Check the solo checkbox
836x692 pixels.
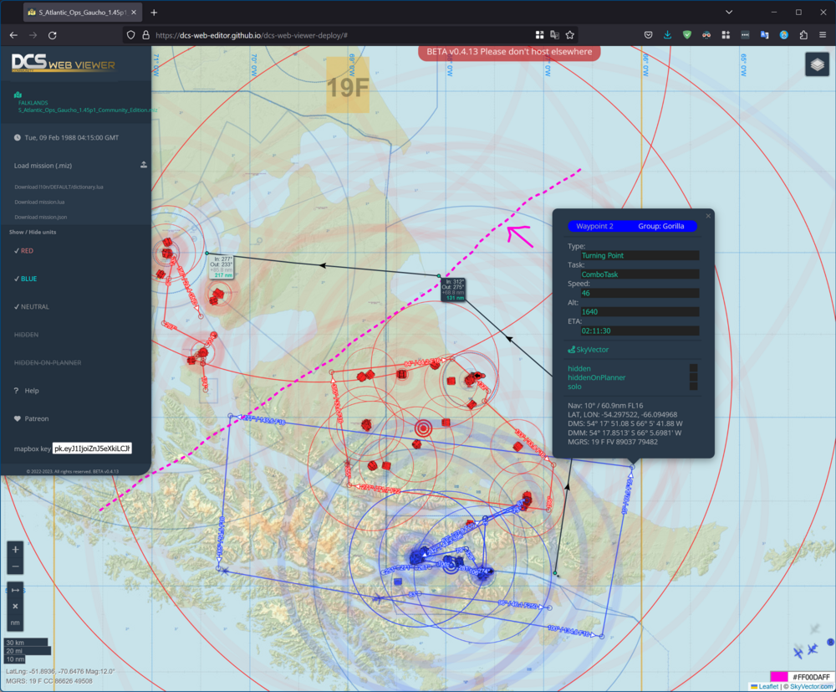pos(693,387)
